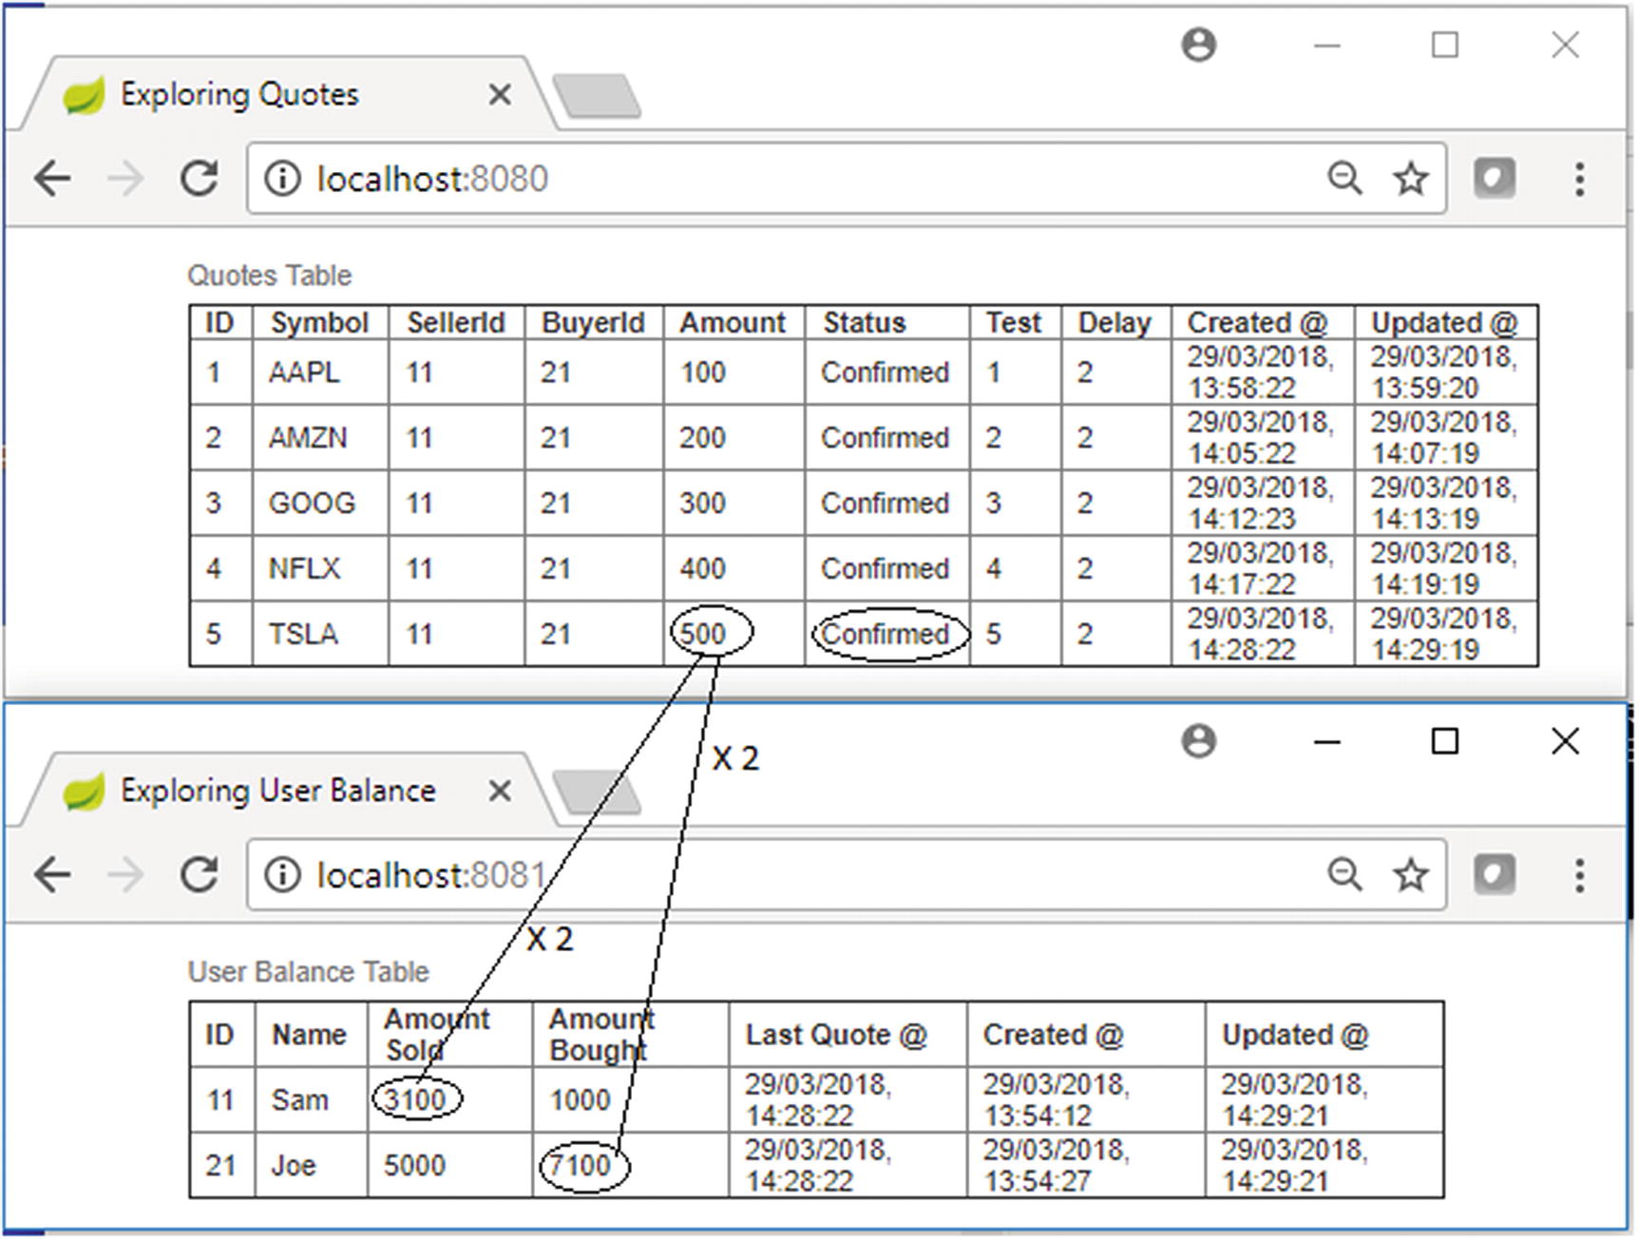Click '3100' Amount Sold for Sam

point(415,1100)
